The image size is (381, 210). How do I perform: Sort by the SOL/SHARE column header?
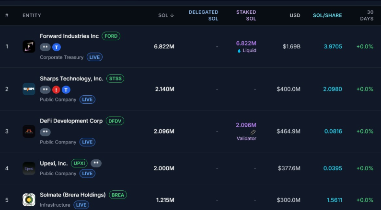(x=327, y=15)
